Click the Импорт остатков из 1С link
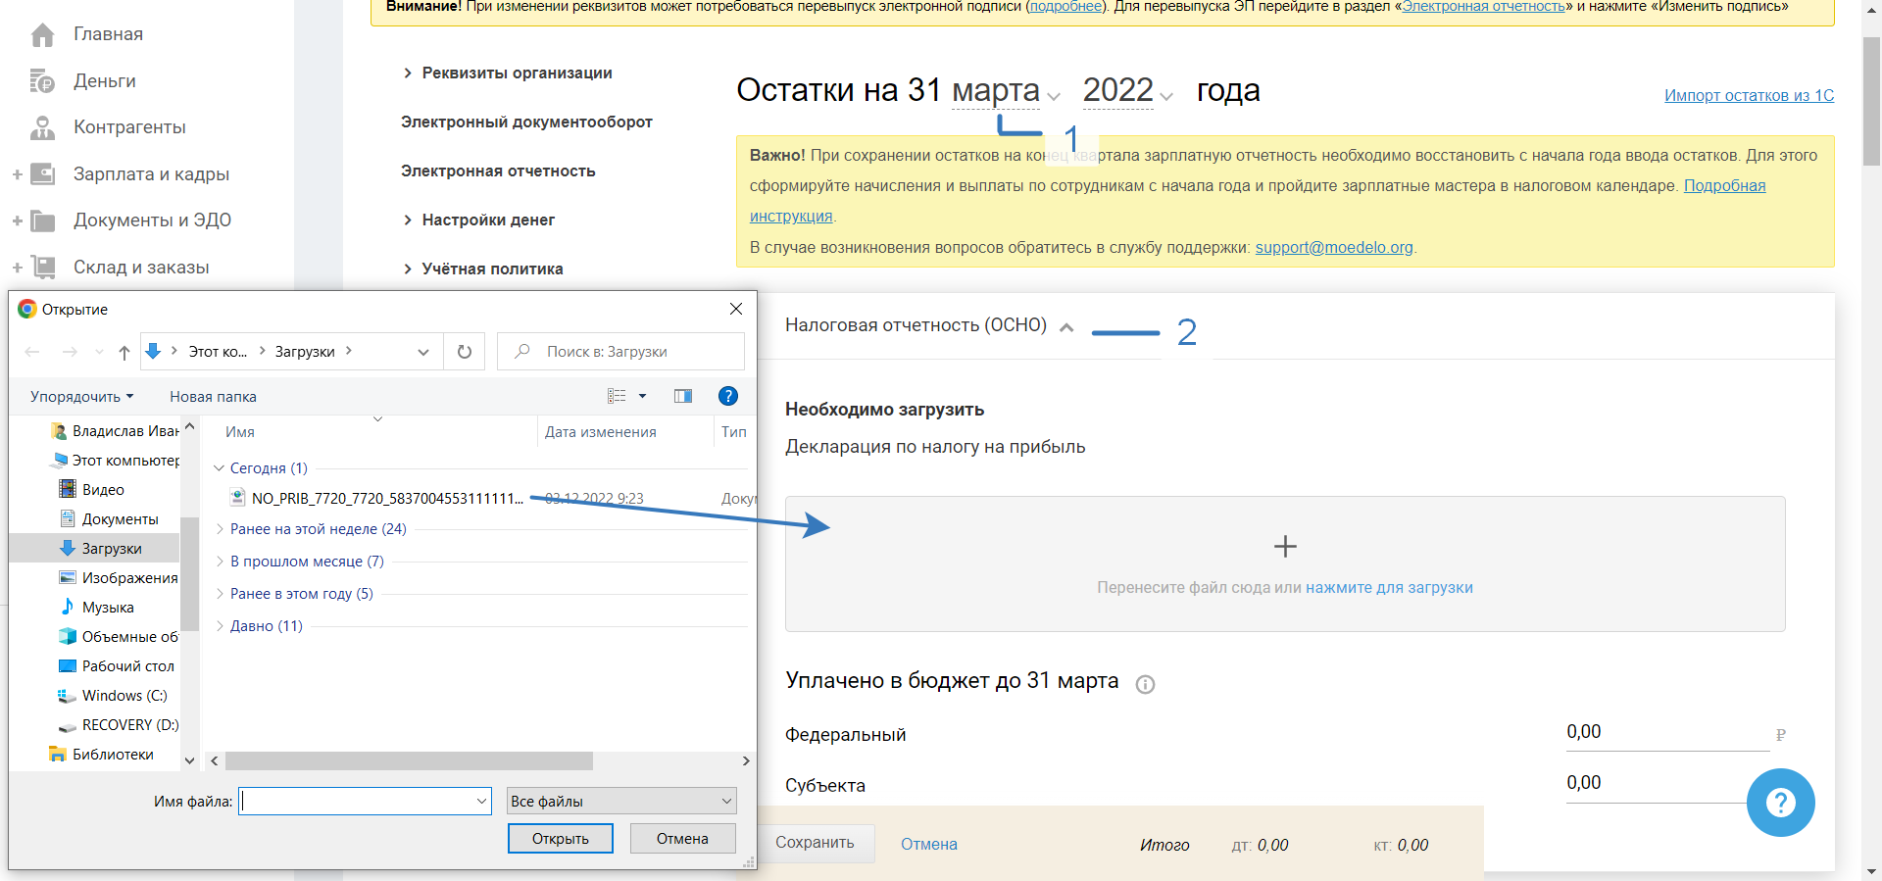 coord(1749,95)
